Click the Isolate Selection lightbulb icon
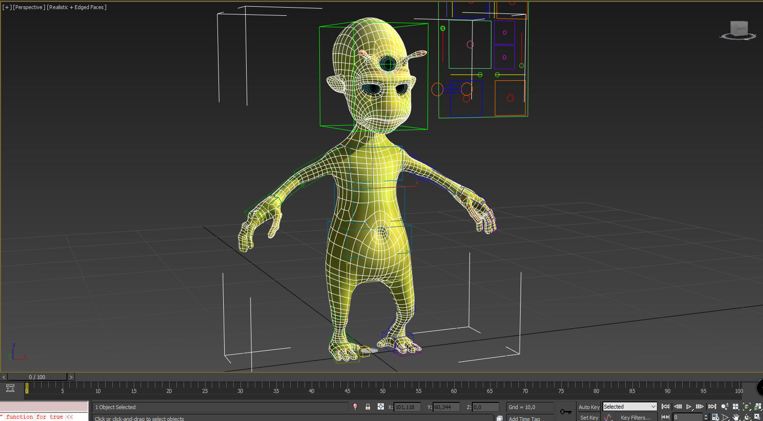 (355, 407)
